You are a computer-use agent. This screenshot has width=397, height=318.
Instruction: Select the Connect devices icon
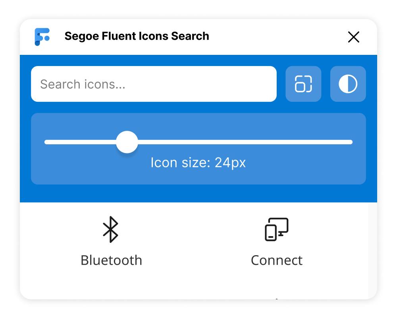tap(276, 229)
